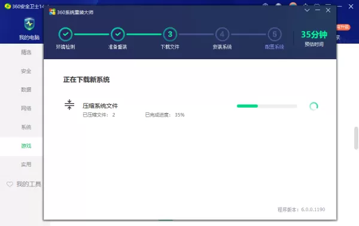The width and height of the screenshot is (359, 226).
Task: Close the 360系统重装大师 dialog
Action: coord(328,10)
